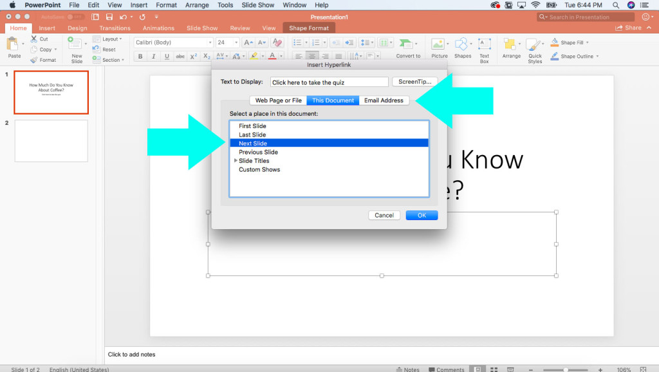Viewport: 659px width, 372px height.
Task: Increase the list indent level
Action: point(349,42)
